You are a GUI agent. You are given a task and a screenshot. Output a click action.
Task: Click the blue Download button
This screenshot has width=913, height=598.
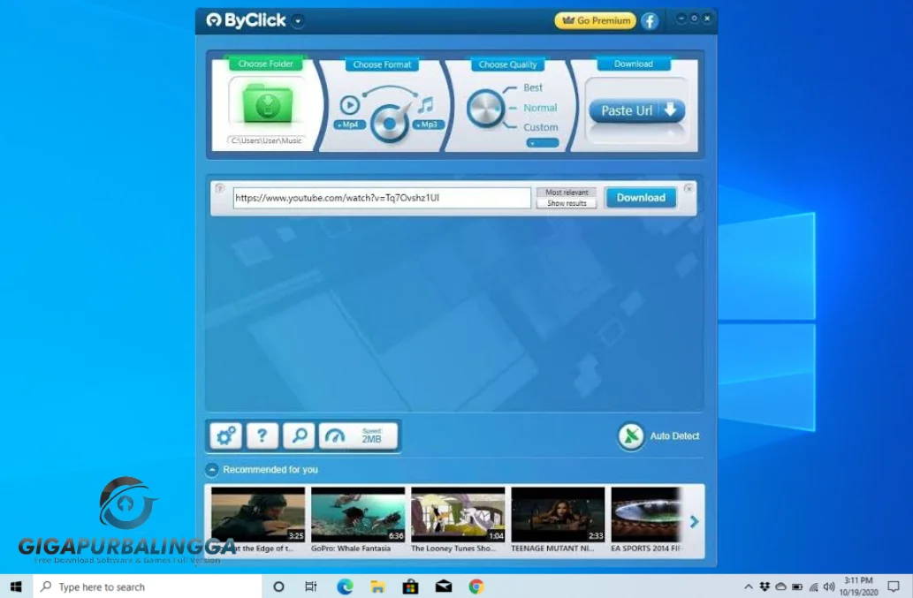tap(641, 198)
